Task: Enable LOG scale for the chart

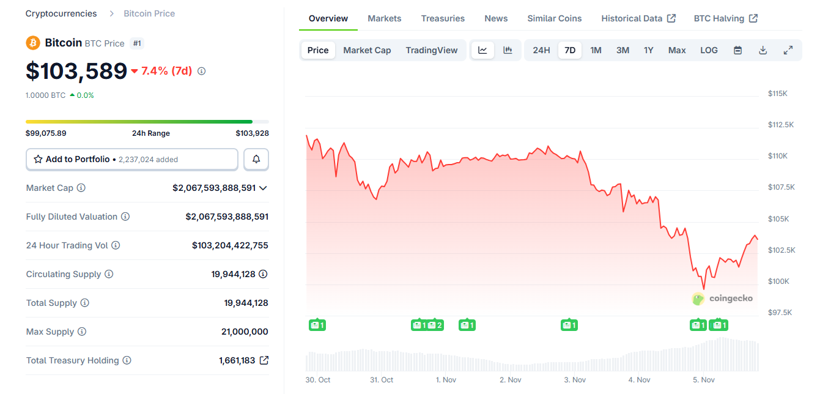Action: (709, 50)
